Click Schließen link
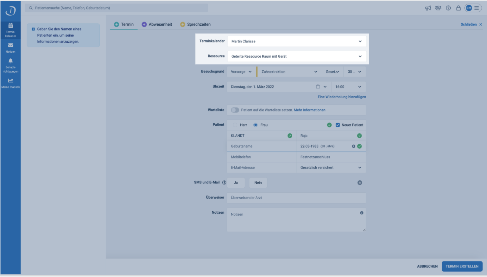This screenshot has width=487, height=277. click(471, 24)
